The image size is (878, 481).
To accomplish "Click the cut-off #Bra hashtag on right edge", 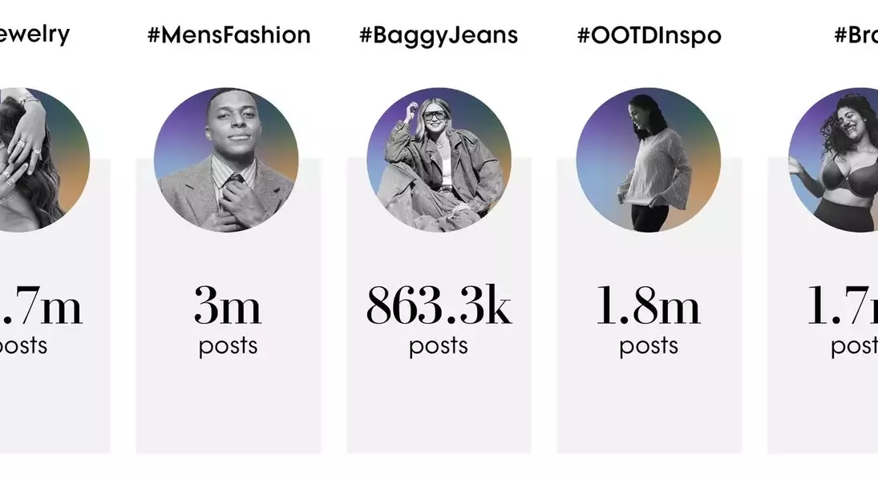I will 856,35.
